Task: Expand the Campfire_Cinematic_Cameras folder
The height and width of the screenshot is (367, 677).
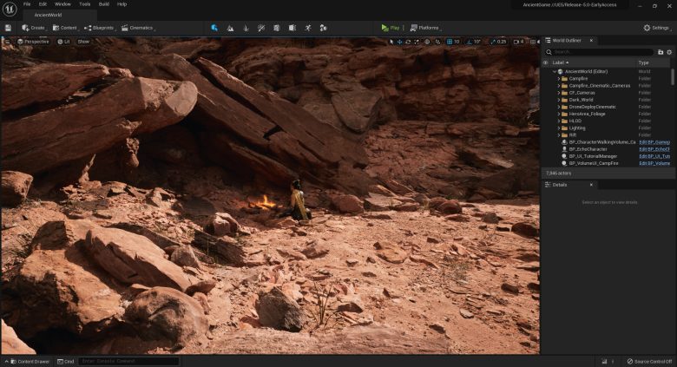Action: tap(558, 86)
